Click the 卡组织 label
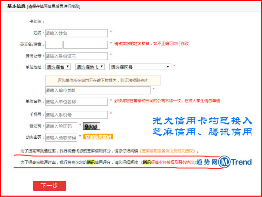This screenshot has height=197, width=262. pyautogui.click(x=37, y=22)
